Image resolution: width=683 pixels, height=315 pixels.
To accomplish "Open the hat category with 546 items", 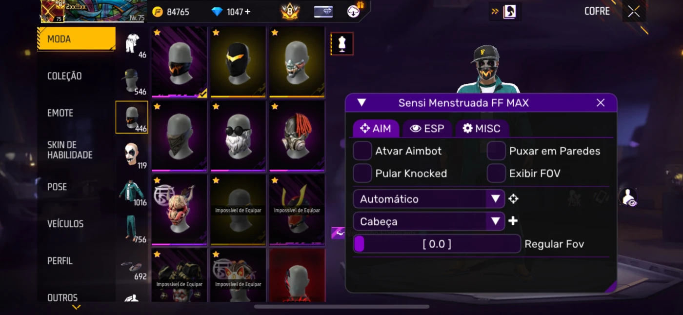I will pos(132,80).
